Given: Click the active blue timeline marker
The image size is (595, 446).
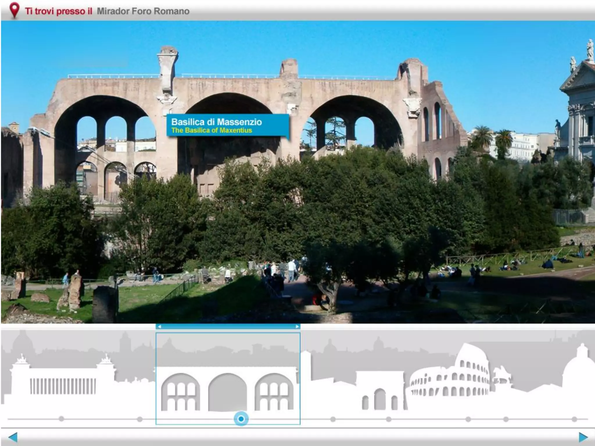Looking at the screenshot, I should coord(241,419).
